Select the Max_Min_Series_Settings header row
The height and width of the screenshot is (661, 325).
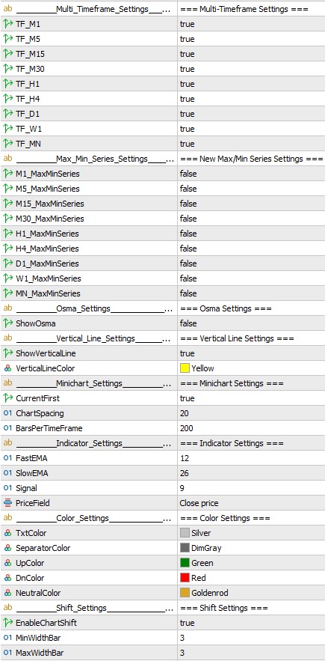tap(163, 159)
